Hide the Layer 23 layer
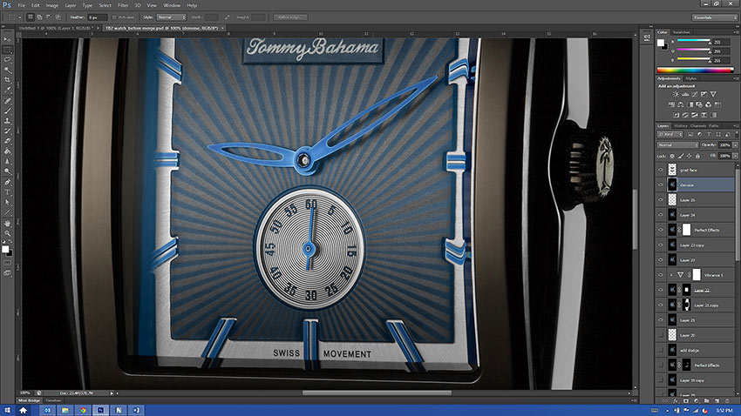Screen dimensions: 741x416 pos(661,260)
